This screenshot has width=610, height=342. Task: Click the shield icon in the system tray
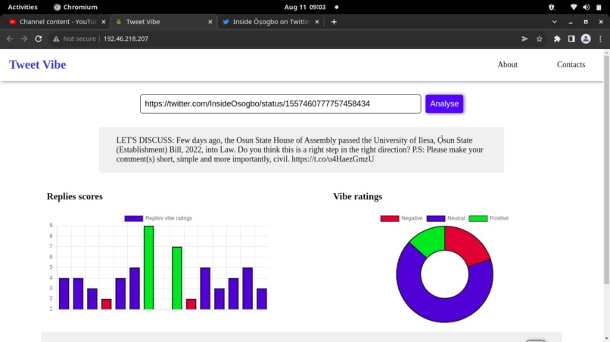(551, 7)
